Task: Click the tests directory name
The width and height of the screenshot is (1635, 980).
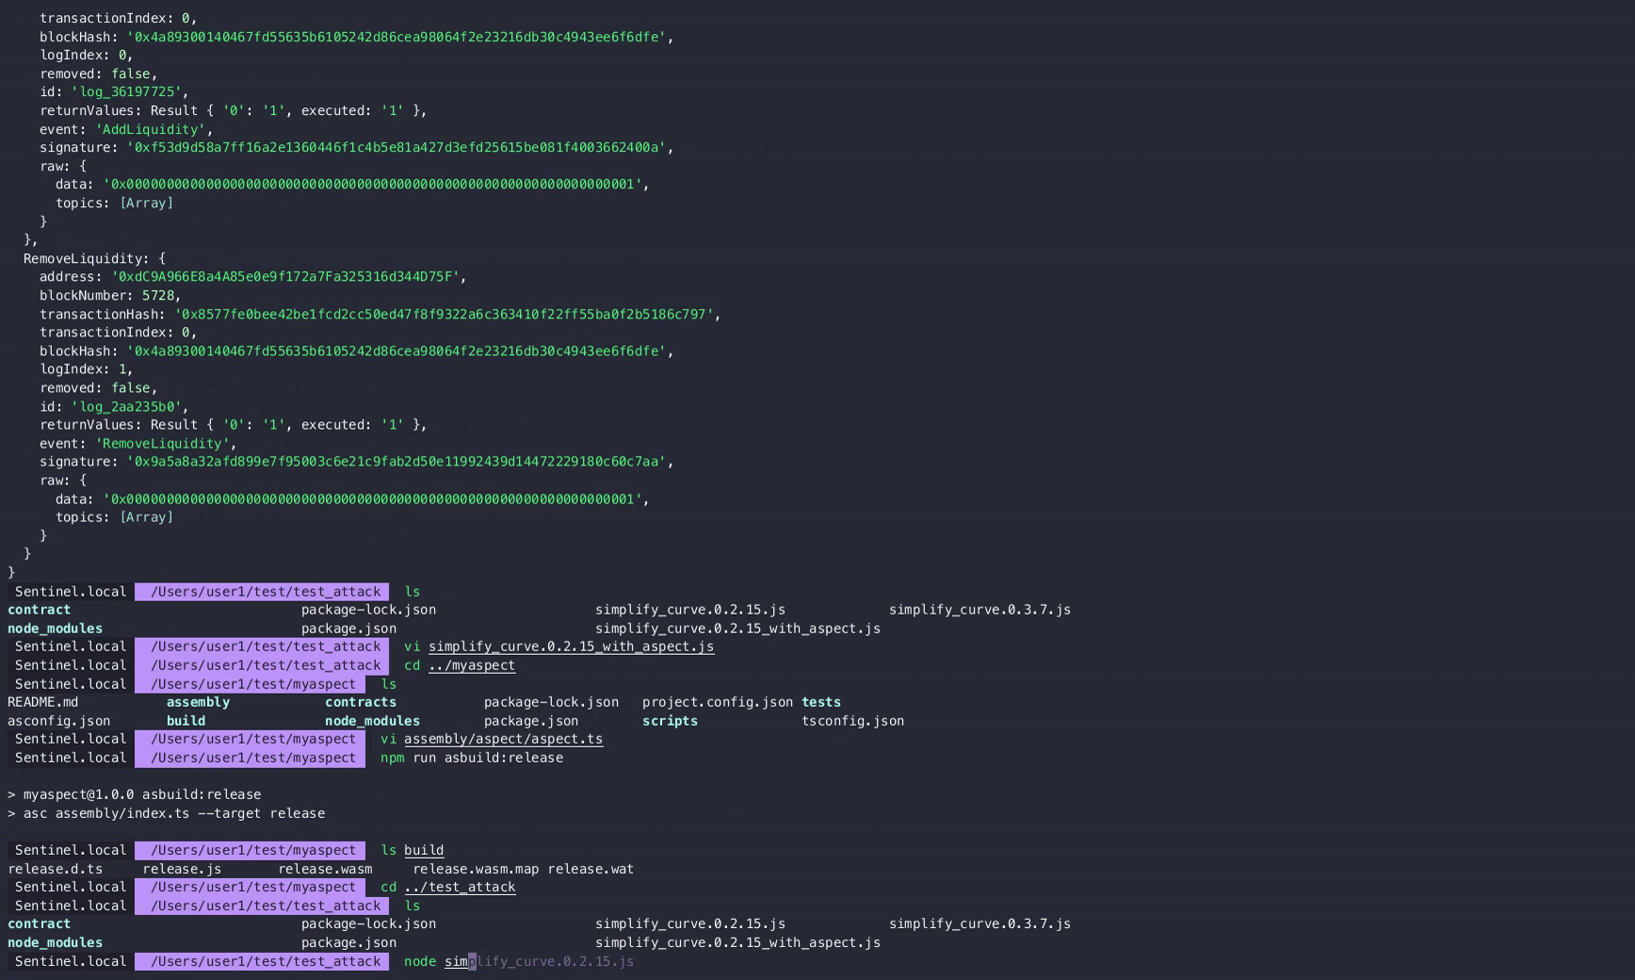Action: 821,702
